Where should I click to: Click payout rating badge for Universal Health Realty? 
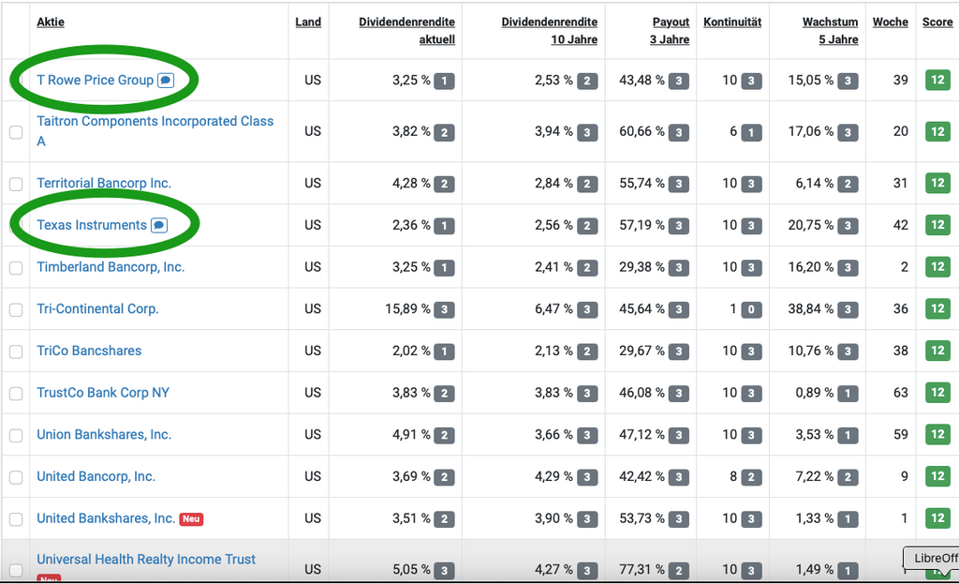pyautogui.click(x=679, y=570)
